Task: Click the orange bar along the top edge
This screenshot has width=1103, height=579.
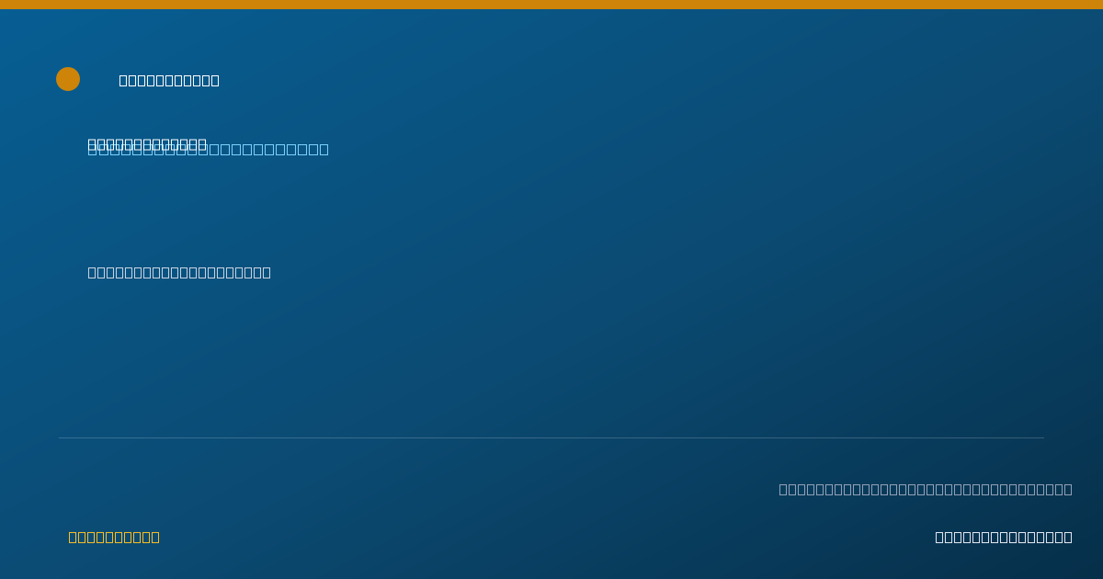Action: [x=551, y=5]
